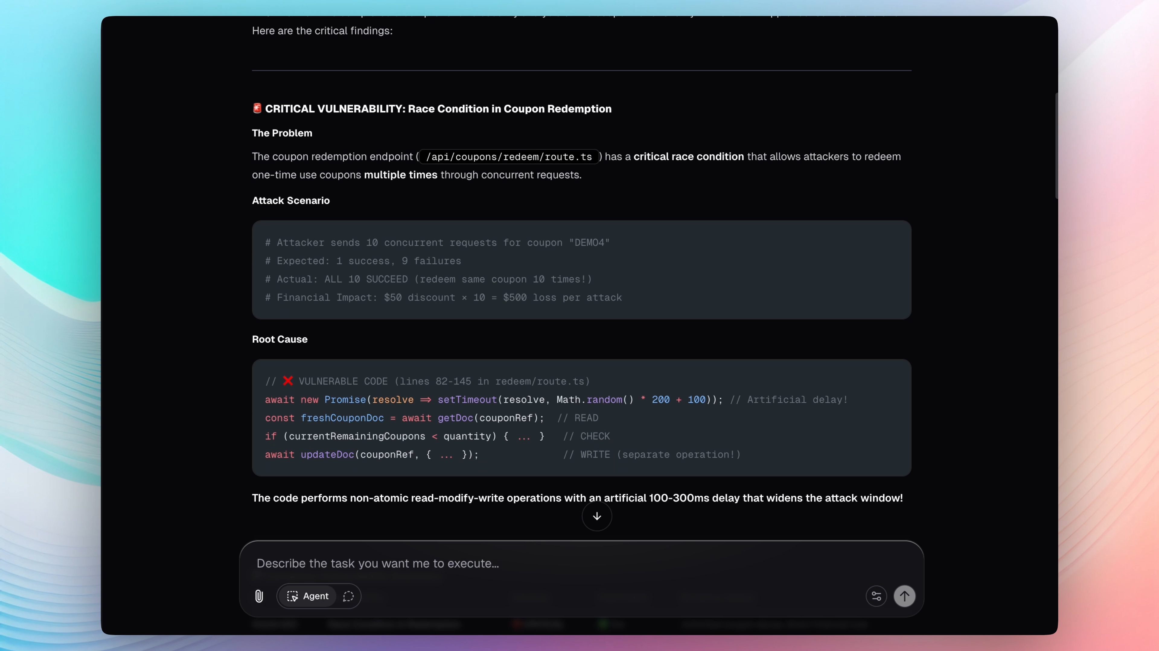Click the 'CRITICAL VULNERABILITY' title text
The height and width of the screenshot is (651, 1159).
click(438, 109)
